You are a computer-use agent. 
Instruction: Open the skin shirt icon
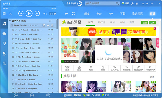137,3
